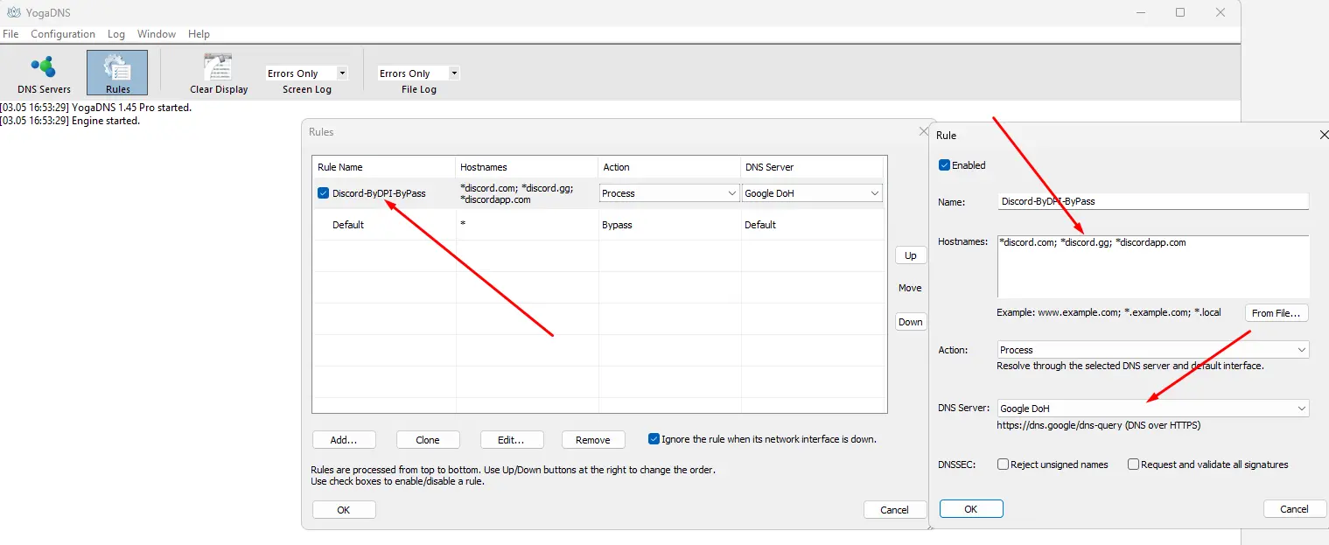The width and height of the screenshot is (1329, 545).
Task: Click the Rule Name column header
Action: coord(384,167)
